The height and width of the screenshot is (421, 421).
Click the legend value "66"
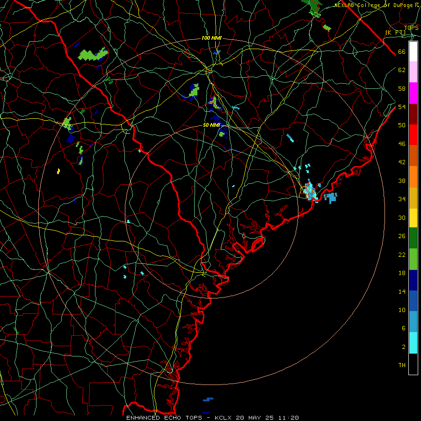coord(402,52)
